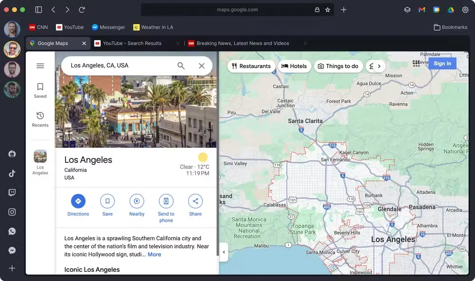Open browser settings gear icon

click(465, 9)
